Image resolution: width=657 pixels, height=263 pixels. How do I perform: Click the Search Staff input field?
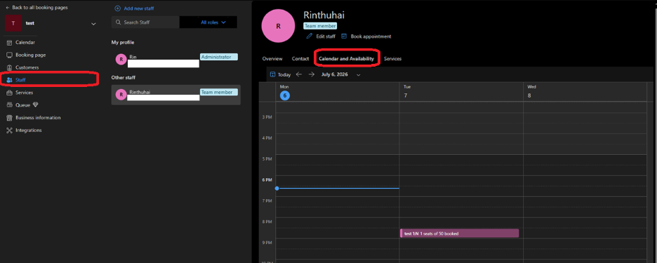click(x=145, y=22)
